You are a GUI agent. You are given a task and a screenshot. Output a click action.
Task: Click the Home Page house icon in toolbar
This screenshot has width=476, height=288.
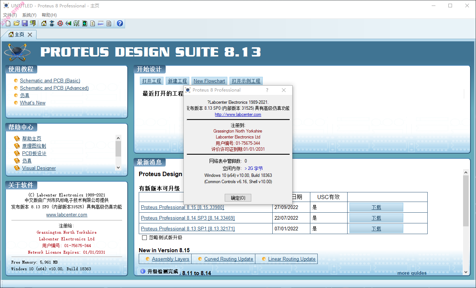click(44, 24)
